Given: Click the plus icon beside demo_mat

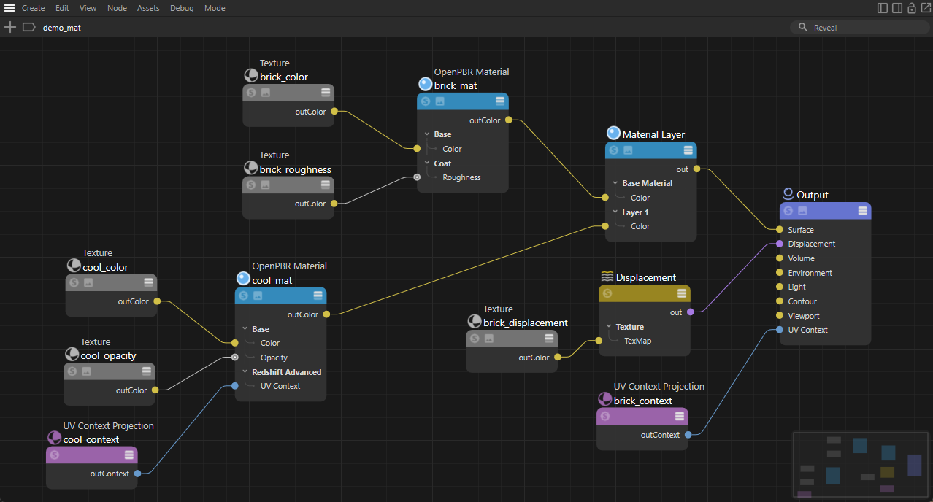Looking at the screenshot, I should pos(9,27).
